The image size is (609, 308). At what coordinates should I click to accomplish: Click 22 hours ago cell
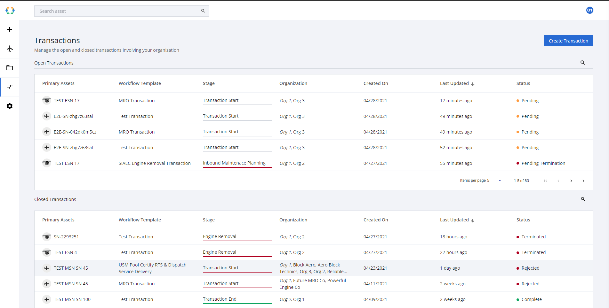pyautogui.click(x=453, y=252)
